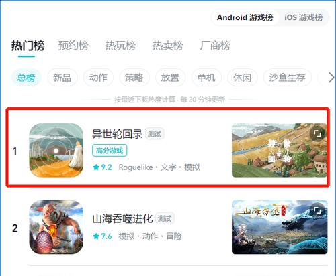This screenshot has width=336, height=276.
Task: Open the 热玩榜 tab
Action: [121, 46]
